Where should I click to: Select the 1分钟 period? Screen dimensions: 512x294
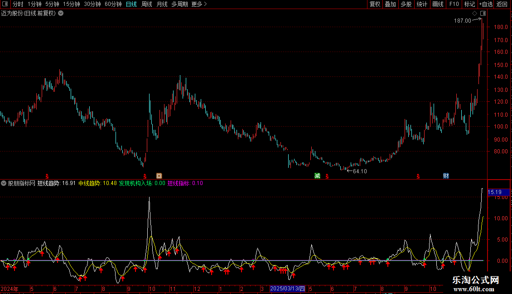pos(34,4)
